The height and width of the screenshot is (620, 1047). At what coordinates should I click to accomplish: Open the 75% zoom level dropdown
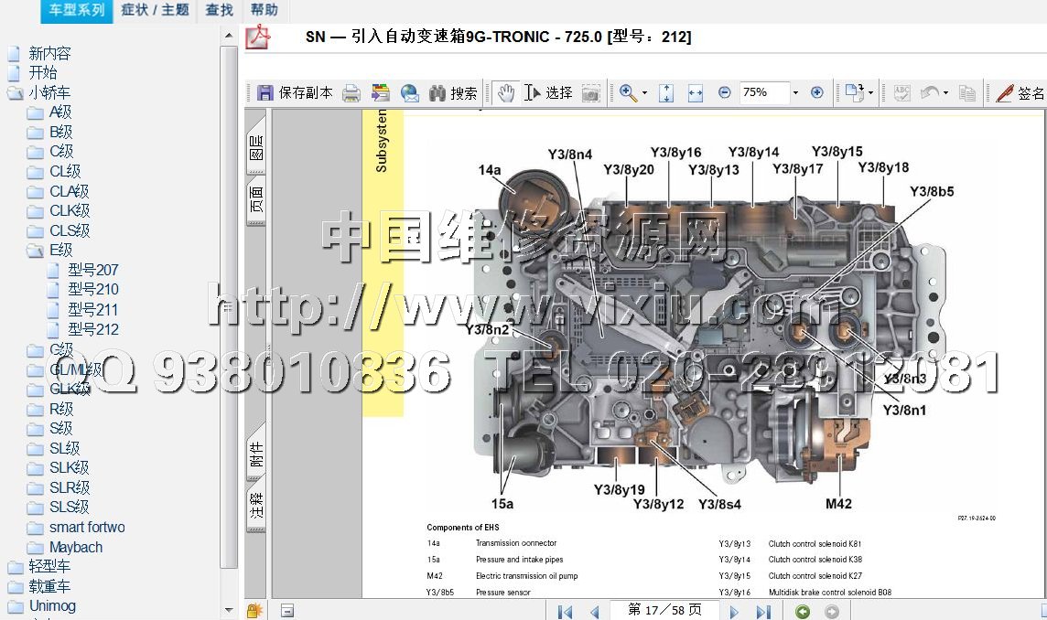tap(795, 92)
